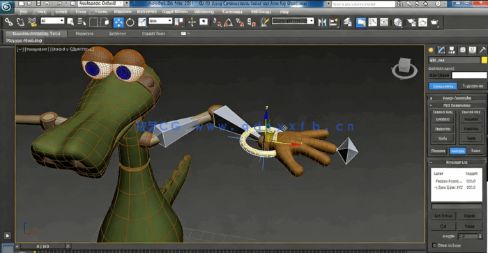488x253 pixels.
Task: Switch to the Modify command panel
Action: [x=441, y=49]
